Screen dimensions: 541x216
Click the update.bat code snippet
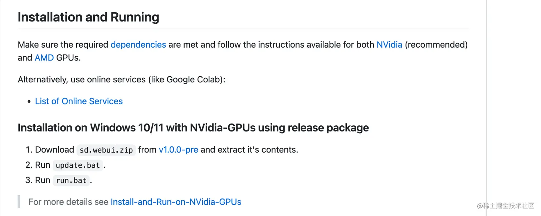[x=78, y=165]
